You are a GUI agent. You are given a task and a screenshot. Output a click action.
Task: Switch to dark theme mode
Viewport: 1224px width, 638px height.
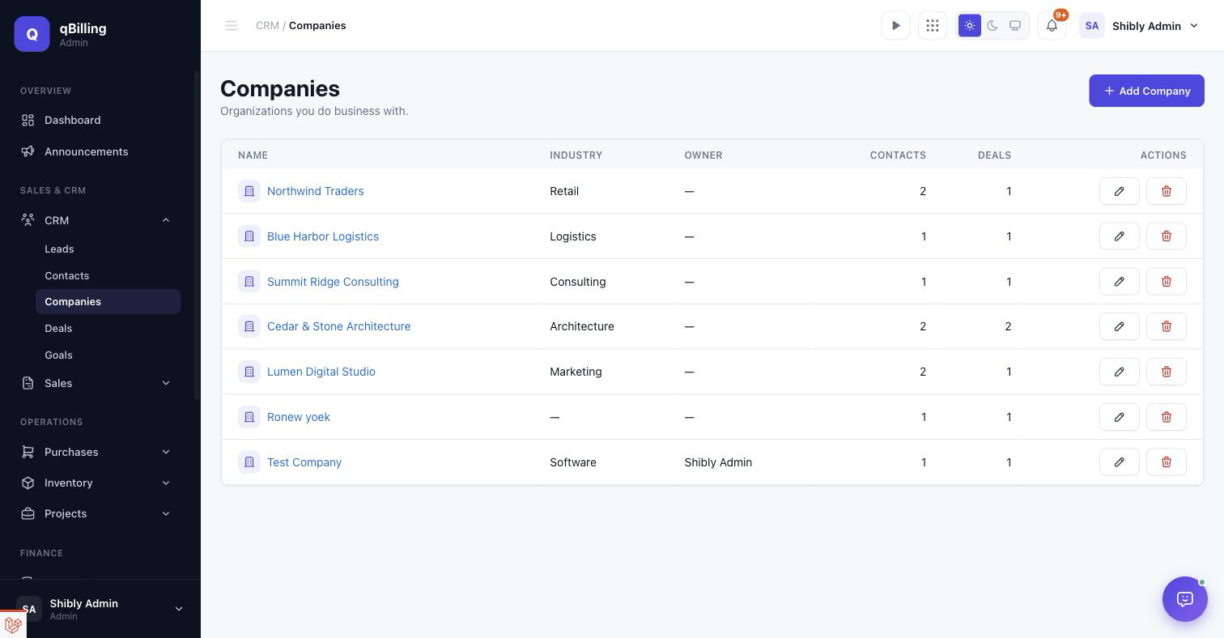coord(992,26)
